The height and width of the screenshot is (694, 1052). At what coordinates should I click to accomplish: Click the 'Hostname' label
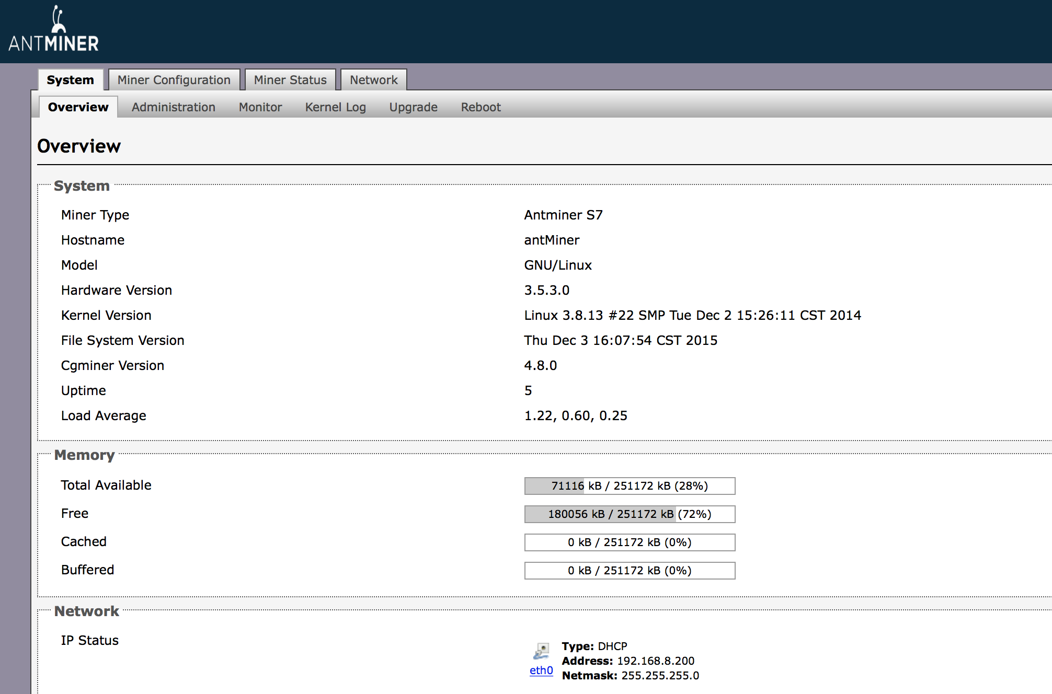pos(93,240)
